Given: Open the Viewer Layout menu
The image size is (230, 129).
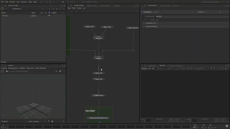Looking at the screenshot, I should (4, 68).
